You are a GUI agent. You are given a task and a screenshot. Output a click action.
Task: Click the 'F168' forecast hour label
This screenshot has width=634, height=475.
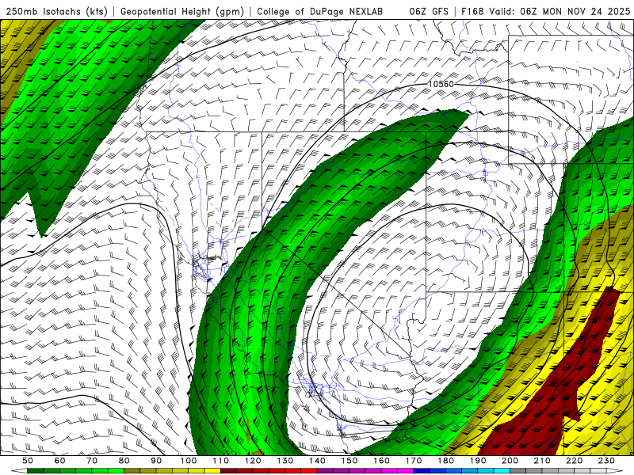[x=472, y=12]
